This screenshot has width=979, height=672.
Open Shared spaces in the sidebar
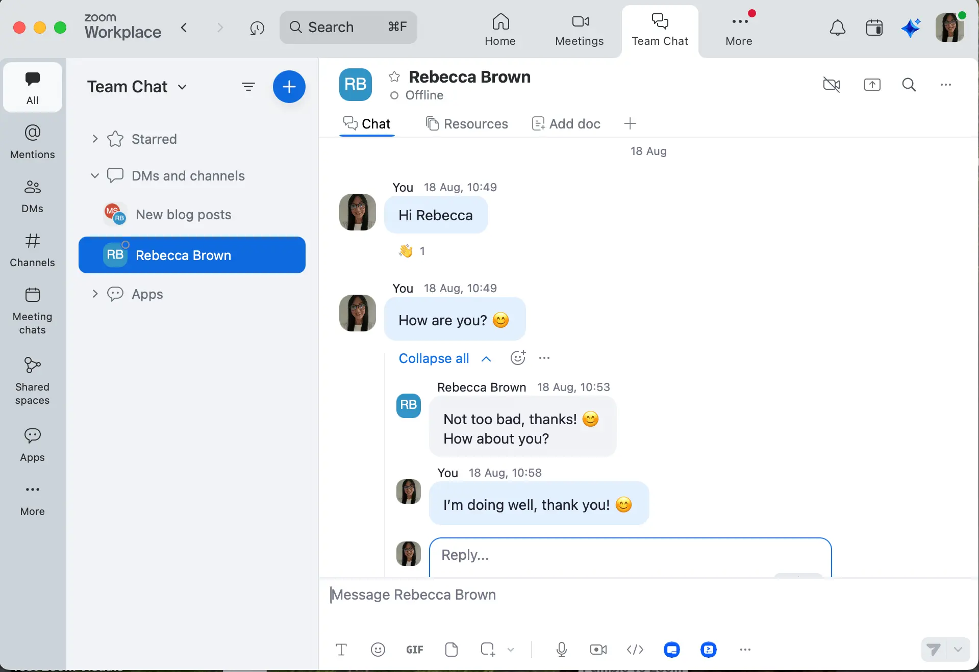33,381
